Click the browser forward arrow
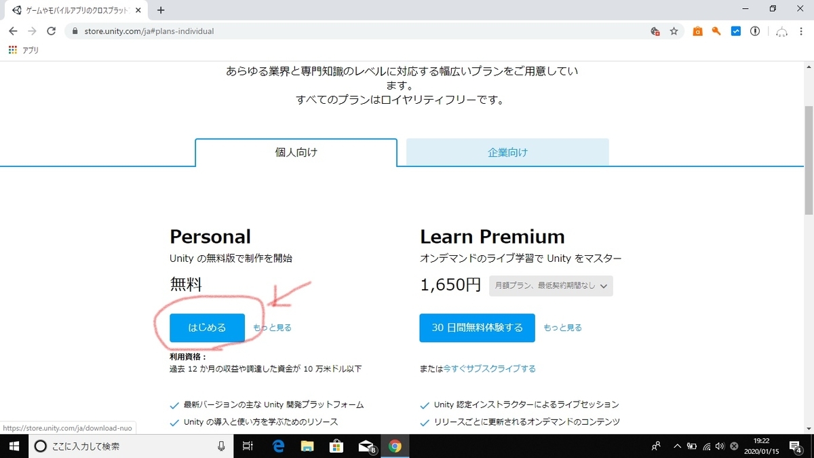814x458 pixels. click(x=32, y=31)
